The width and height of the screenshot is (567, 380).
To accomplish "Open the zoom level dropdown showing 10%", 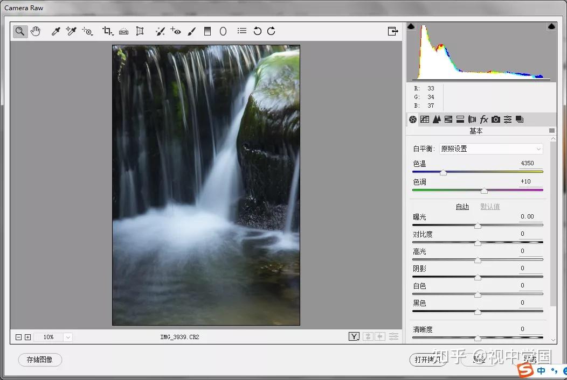I will 67,337.
